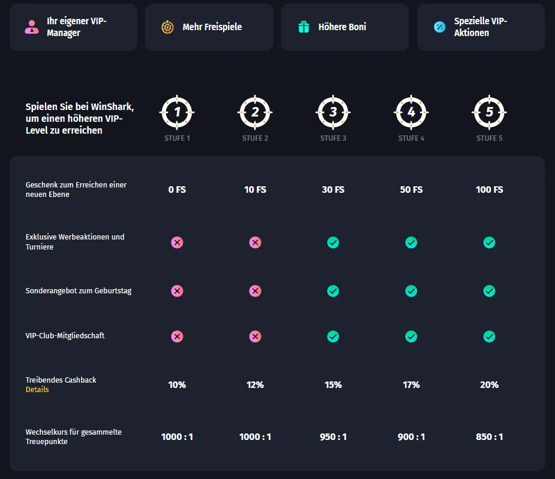Click the 850 : 1 exchange rate
Screen dimensions: 555x479
click(x=489, y=437)
